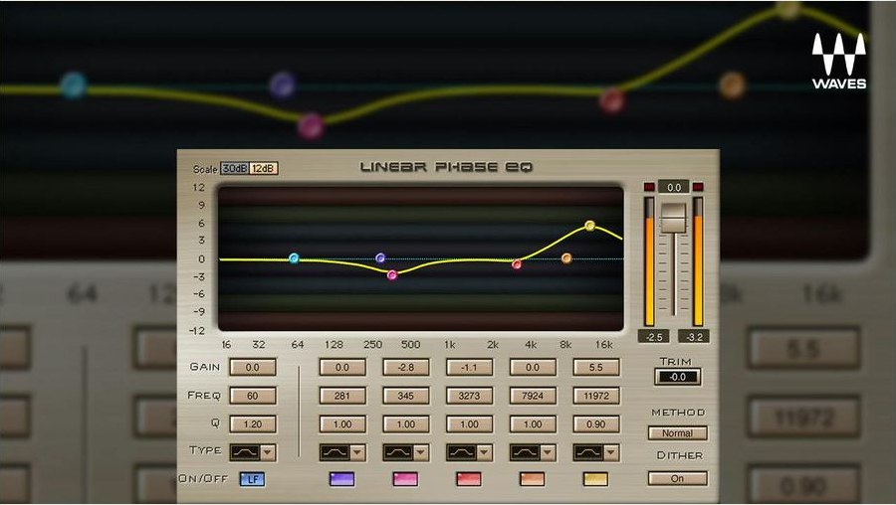Click Gain field showing -2.8

[406, 368]
